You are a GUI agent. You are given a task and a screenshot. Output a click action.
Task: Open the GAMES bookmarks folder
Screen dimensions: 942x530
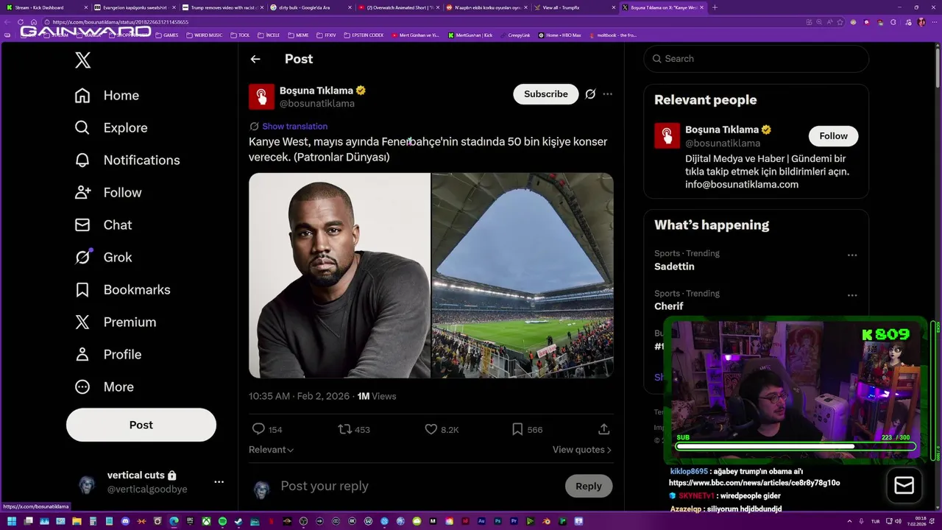pos(166,35)
